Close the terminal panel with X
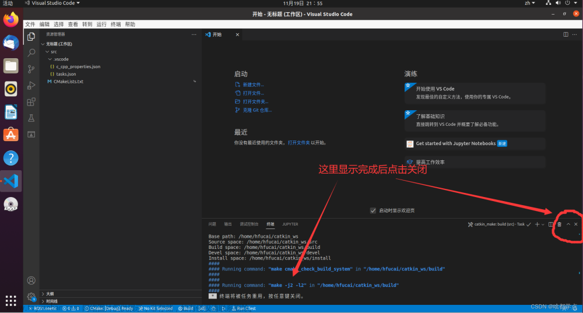This screenshot has height=313, width=583. click(576, 224)
